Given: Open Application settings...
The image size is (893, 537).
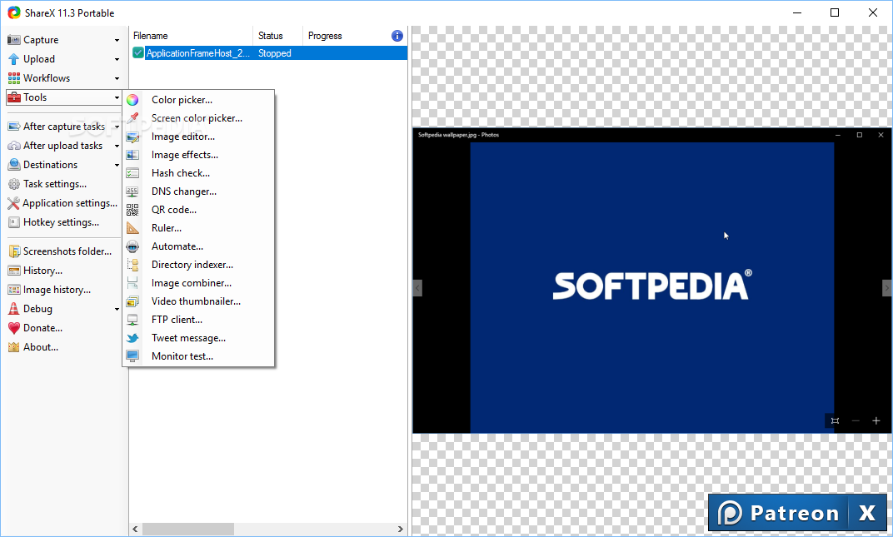Looking at the screenshot, I should [x=62, y=203].
